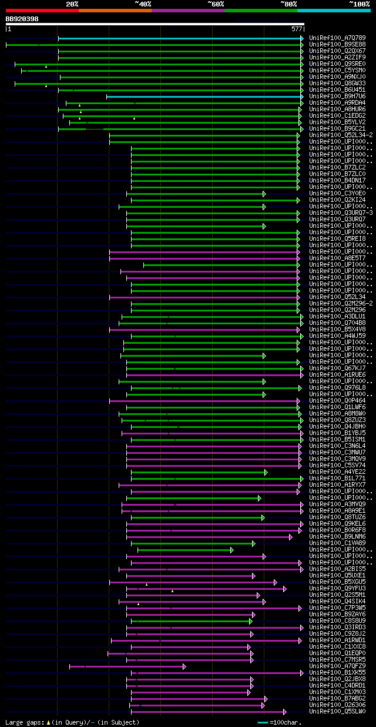The height and width of the screenshot is (727, 376).
Task: Open hit UniRef100_A2BIS5
Action: point(337,569)
